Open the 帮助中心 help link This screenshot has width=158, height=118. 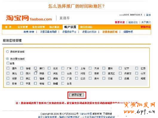coord(146,27)
